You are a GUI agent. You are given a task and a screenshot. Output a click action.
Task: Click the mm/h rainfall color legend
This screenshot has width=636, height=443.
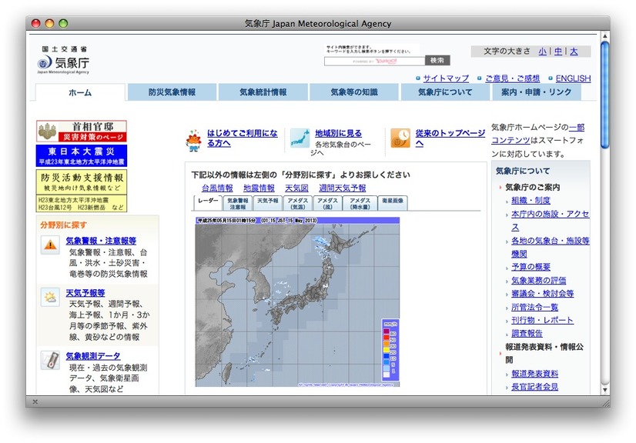390,350
